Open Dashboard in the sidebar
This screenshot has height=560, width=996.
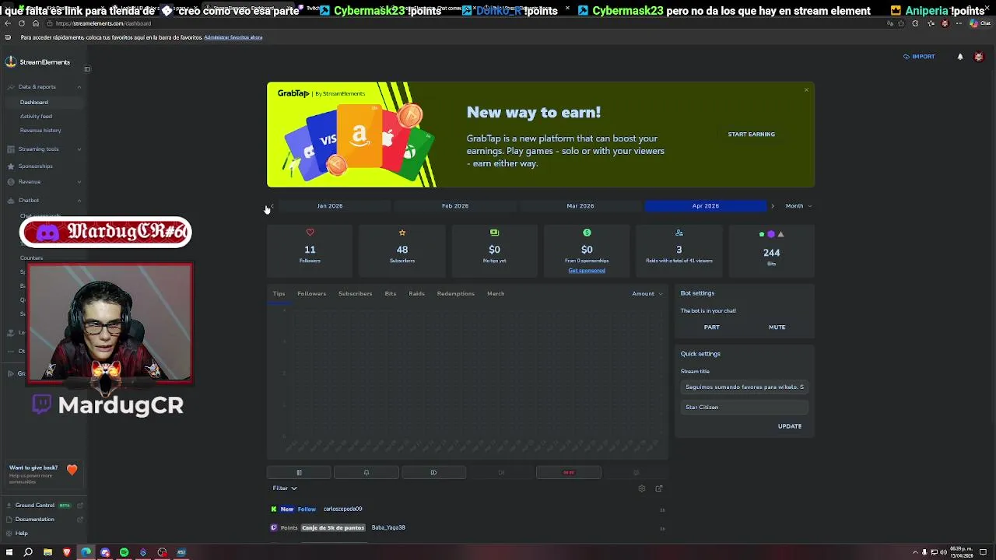tap(34, 103)
